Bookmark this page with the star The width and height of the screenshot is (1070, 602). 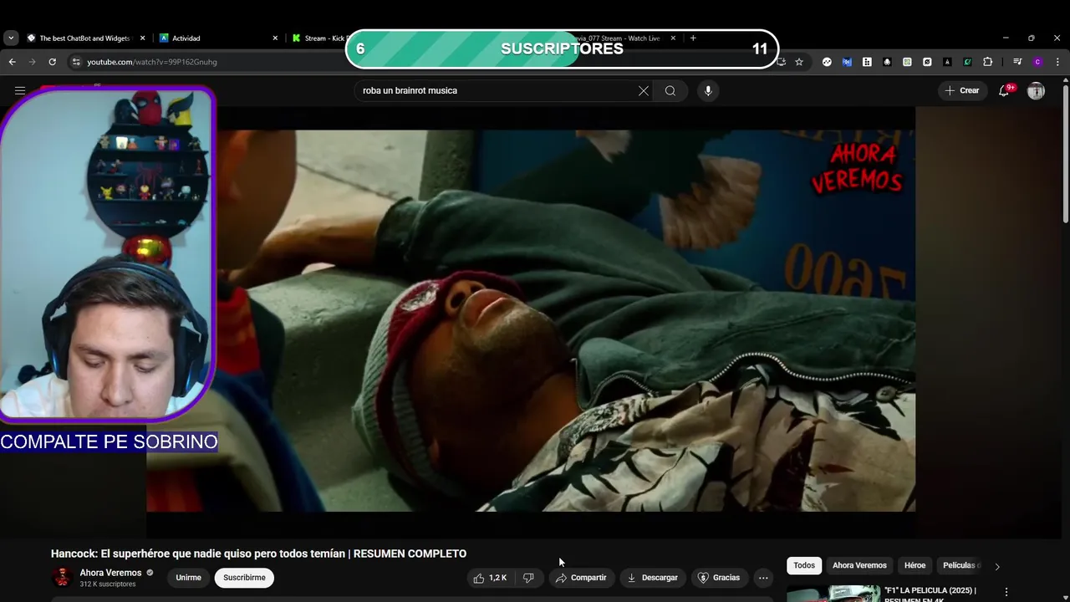[799, 62]
